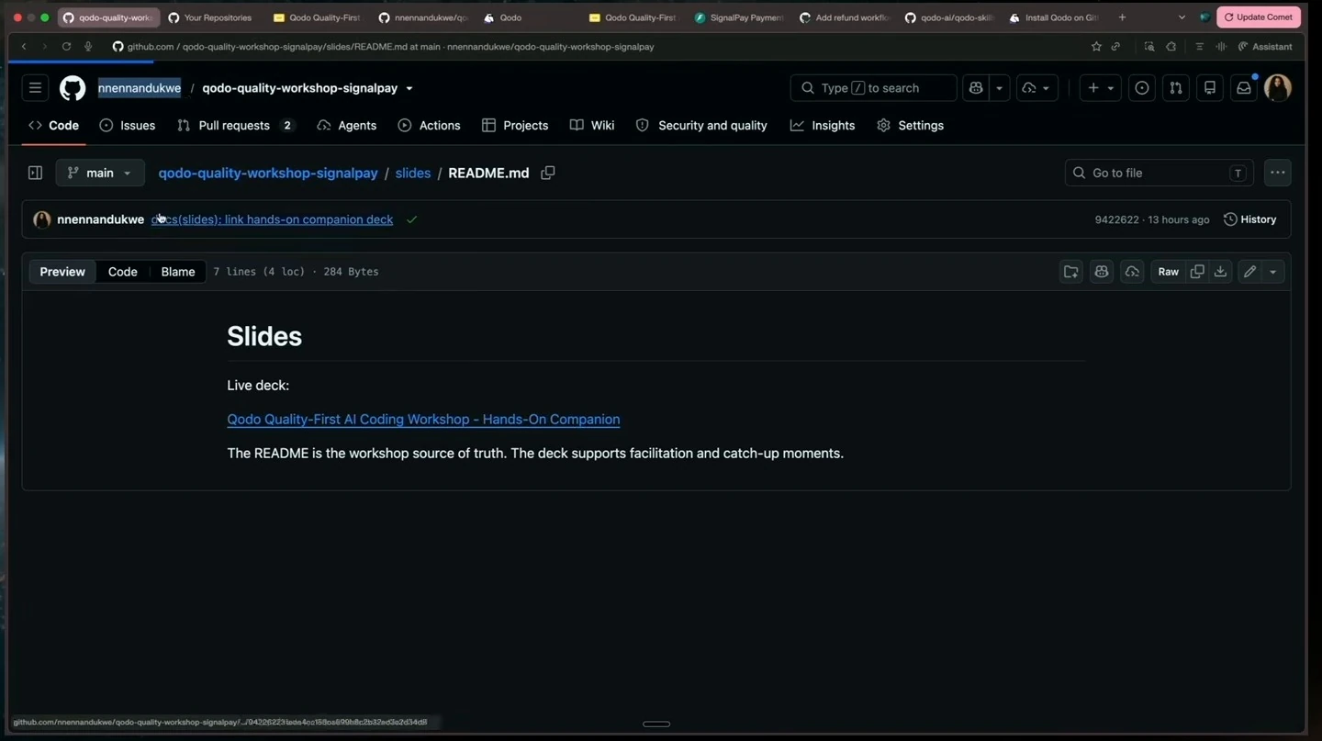
Task: View file History
Action: (1250, 219)
